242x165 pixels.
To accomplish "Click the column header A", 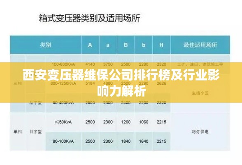I will 90,45.
